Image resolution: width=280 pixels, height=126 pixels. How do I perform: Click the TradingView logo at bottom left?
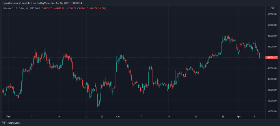[11, 123]
